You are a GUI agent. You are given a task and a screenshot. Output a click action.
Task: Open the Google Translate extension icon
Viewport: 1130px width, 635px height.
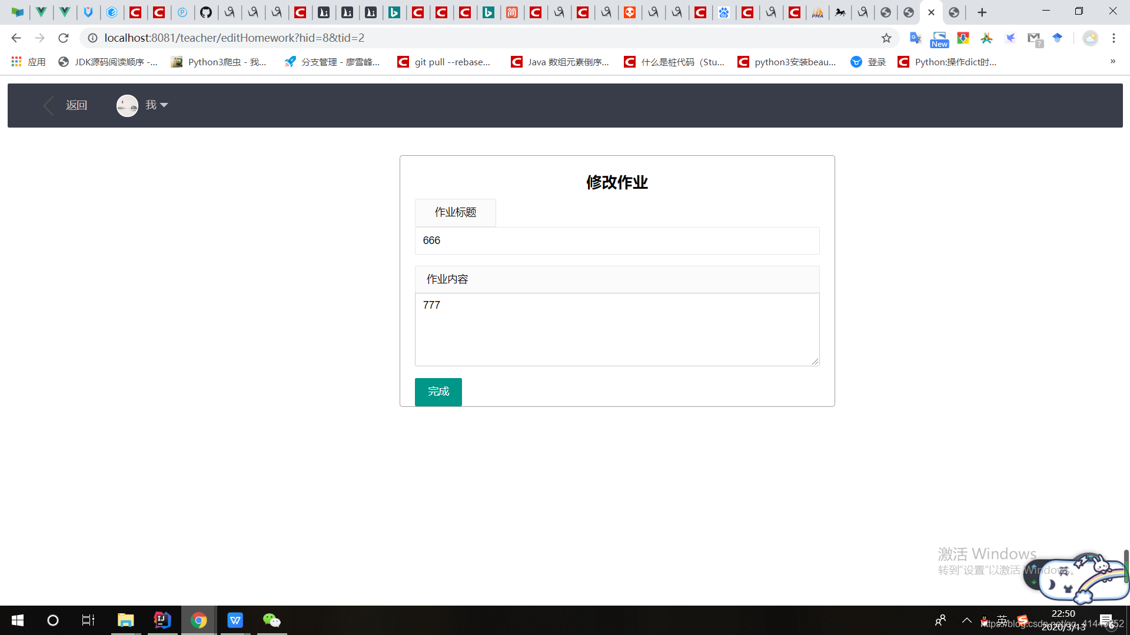point(915,38)
